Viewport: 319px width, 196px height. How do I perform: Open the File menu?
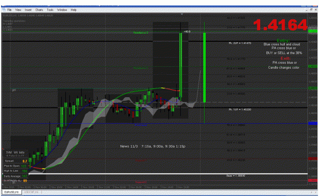coord(9,10)
